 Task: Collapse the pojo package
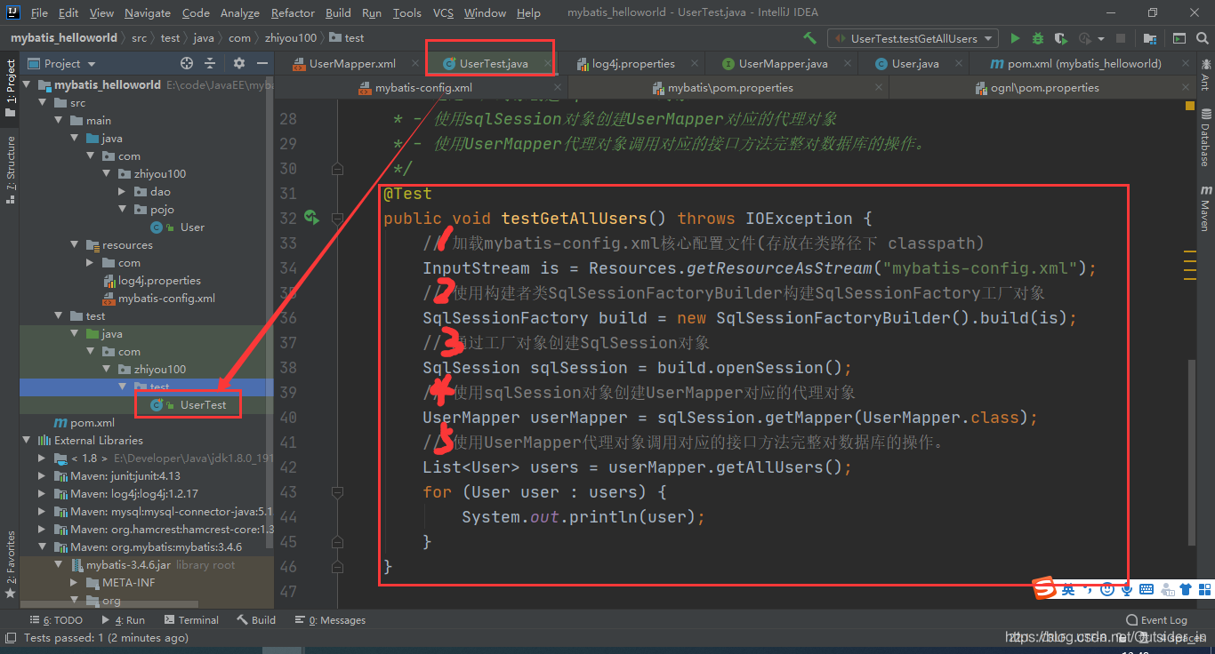pyautogui.click(x=123, y=210)
